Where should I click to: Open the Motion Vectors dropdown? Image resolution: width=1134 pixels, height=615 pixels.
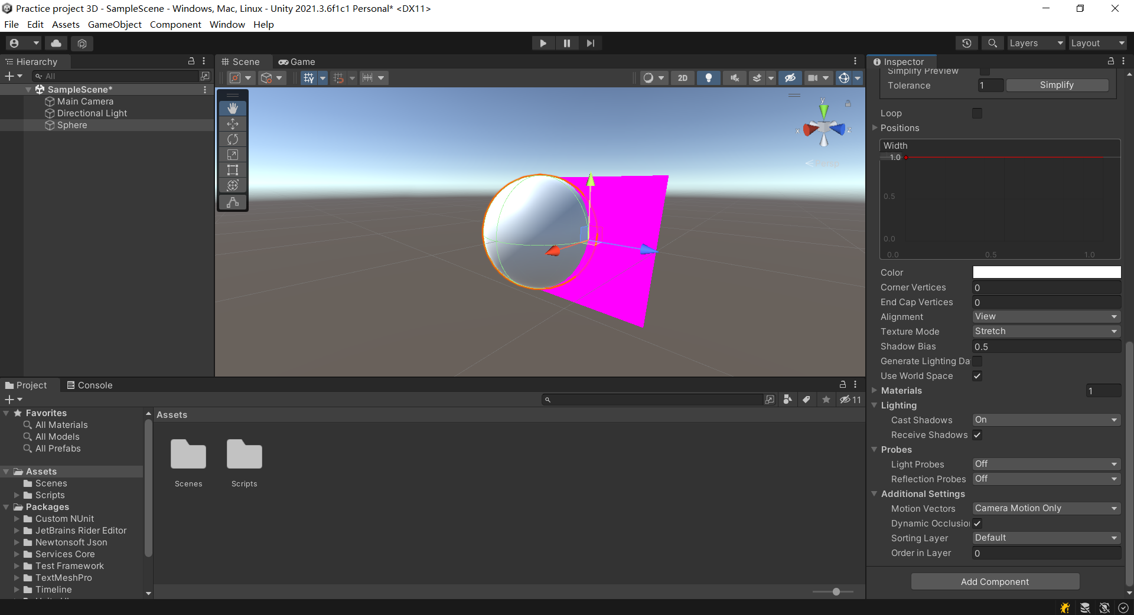1047,509
